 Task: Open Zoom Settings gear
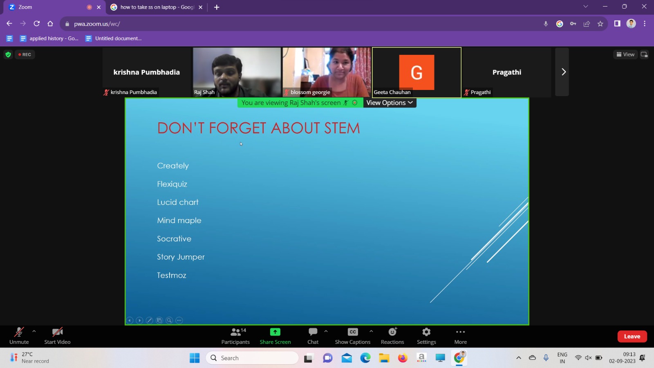(426, 336)
